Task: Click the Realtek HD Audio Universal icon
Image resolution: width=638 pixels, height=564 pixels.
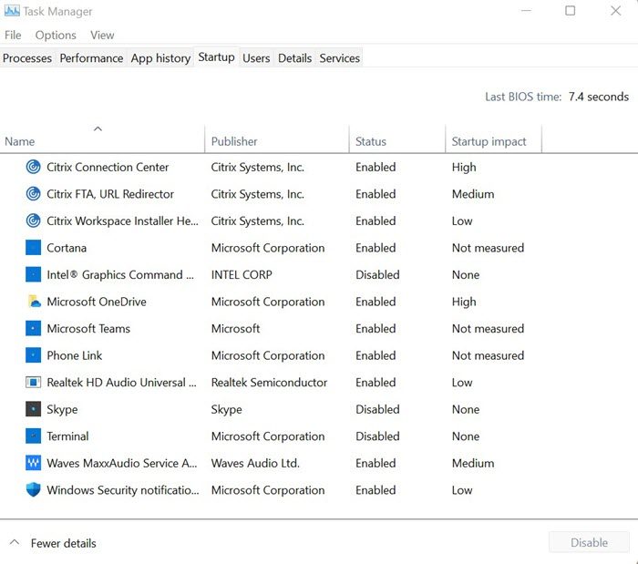Action: (x=34, y=383)
